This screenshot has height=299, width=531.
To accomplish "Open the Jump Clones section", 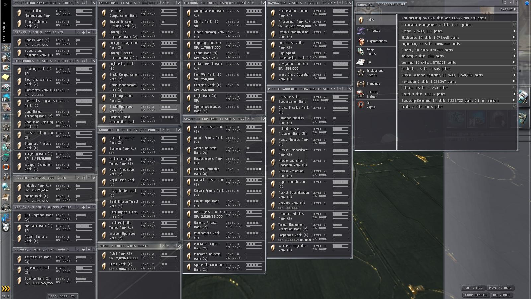I will coord(376,52).
